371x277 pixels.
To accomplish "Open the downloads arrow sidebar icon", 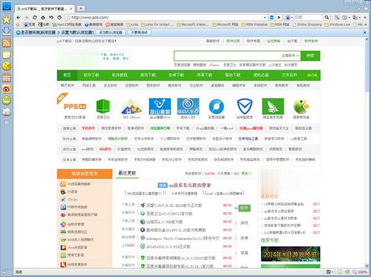I will (x=6, y=32).
